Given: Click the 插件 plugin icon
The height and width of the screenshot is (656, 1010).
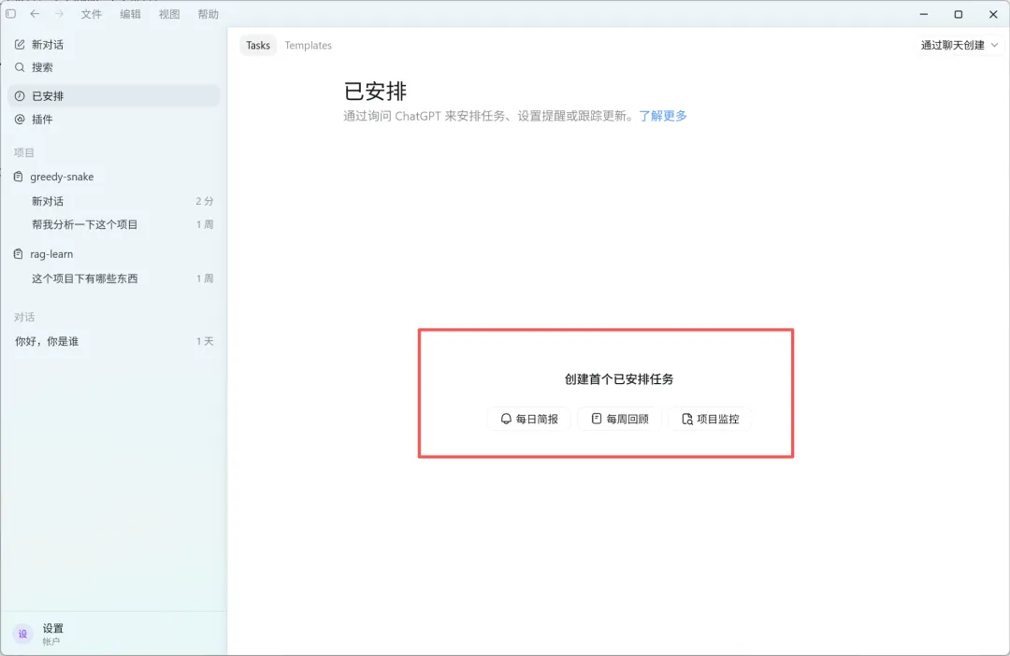Looking at the screenshot, I should tap(20, 119).
